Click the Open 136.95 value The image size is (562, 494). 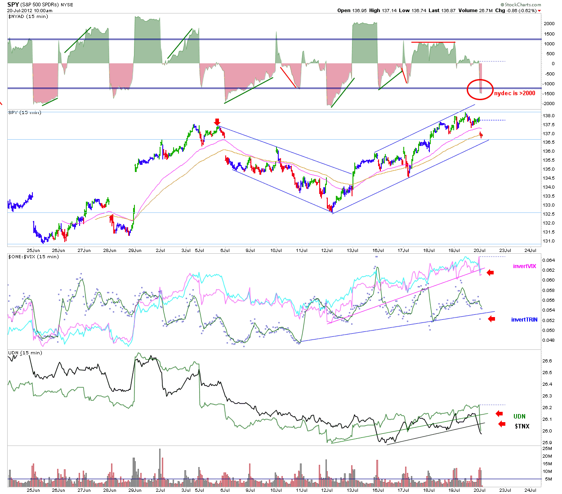coord(352,10)
